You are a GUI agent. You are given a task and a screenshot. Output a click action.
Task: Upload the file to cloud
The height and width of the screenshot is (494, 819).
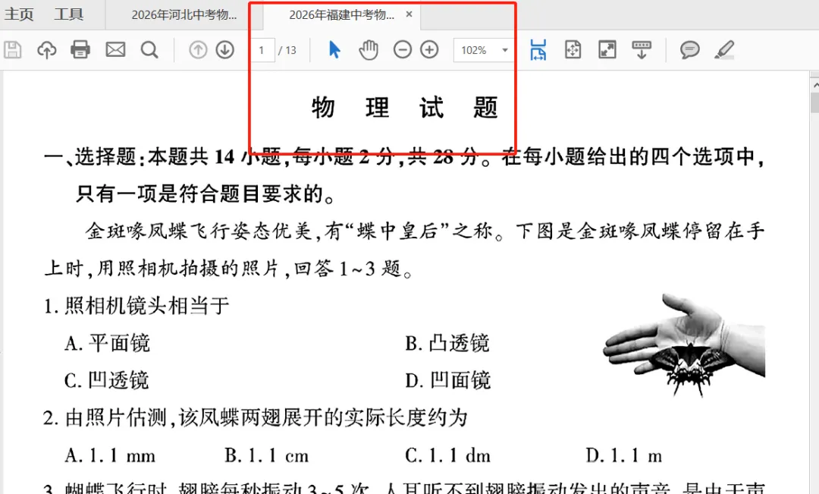tap(46, 50)
